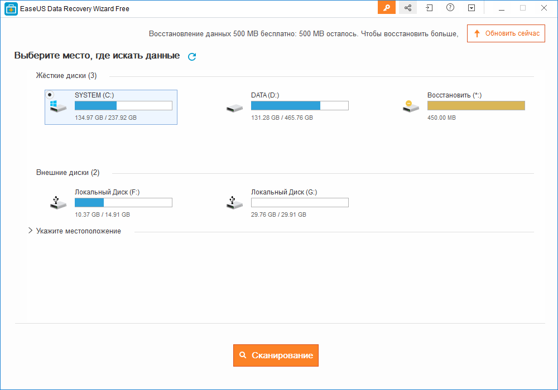Click the Обновить сейчас upgrade button
The height and width of the screenshot is (390, 558).
tap(506, 33)
